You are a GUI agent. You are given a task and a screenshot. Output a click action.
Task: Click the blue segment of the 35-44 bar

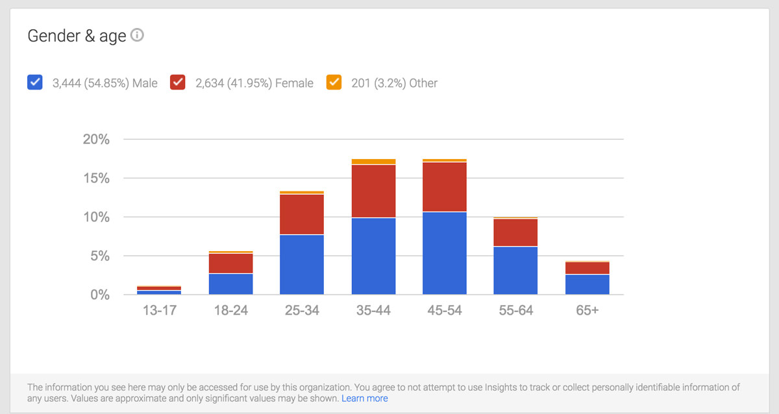(x=373, y=256)
